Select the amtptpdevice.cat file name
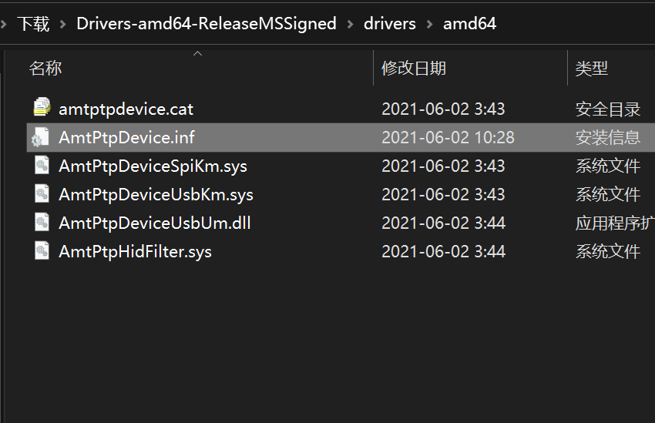Viewport: 655px width, 423px height. tap(126, 109)
